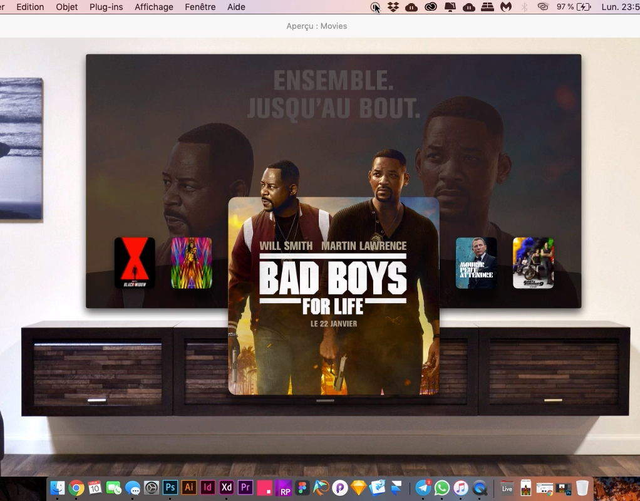The height and width of the screenshot is (501, 640).
Task: Select the Black Widow poster thumbnail
Action: (135, 263)
